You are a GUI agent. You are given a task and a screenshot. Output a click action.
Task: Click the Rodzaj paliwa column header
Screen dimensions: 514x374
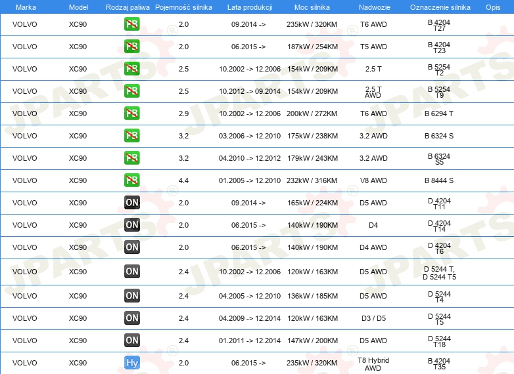coord(128,7)
